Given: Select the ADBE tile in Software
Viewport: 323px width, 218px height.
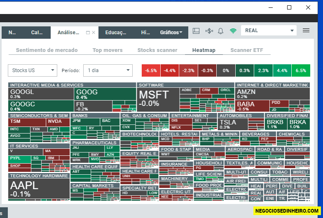Looking at the screenshot, I should pos(190,91).
